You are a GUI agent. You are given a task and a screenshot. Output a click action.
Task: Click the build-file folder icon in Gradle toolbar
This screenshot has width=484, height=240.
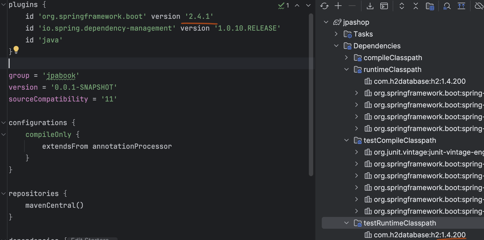coord(430,6)
